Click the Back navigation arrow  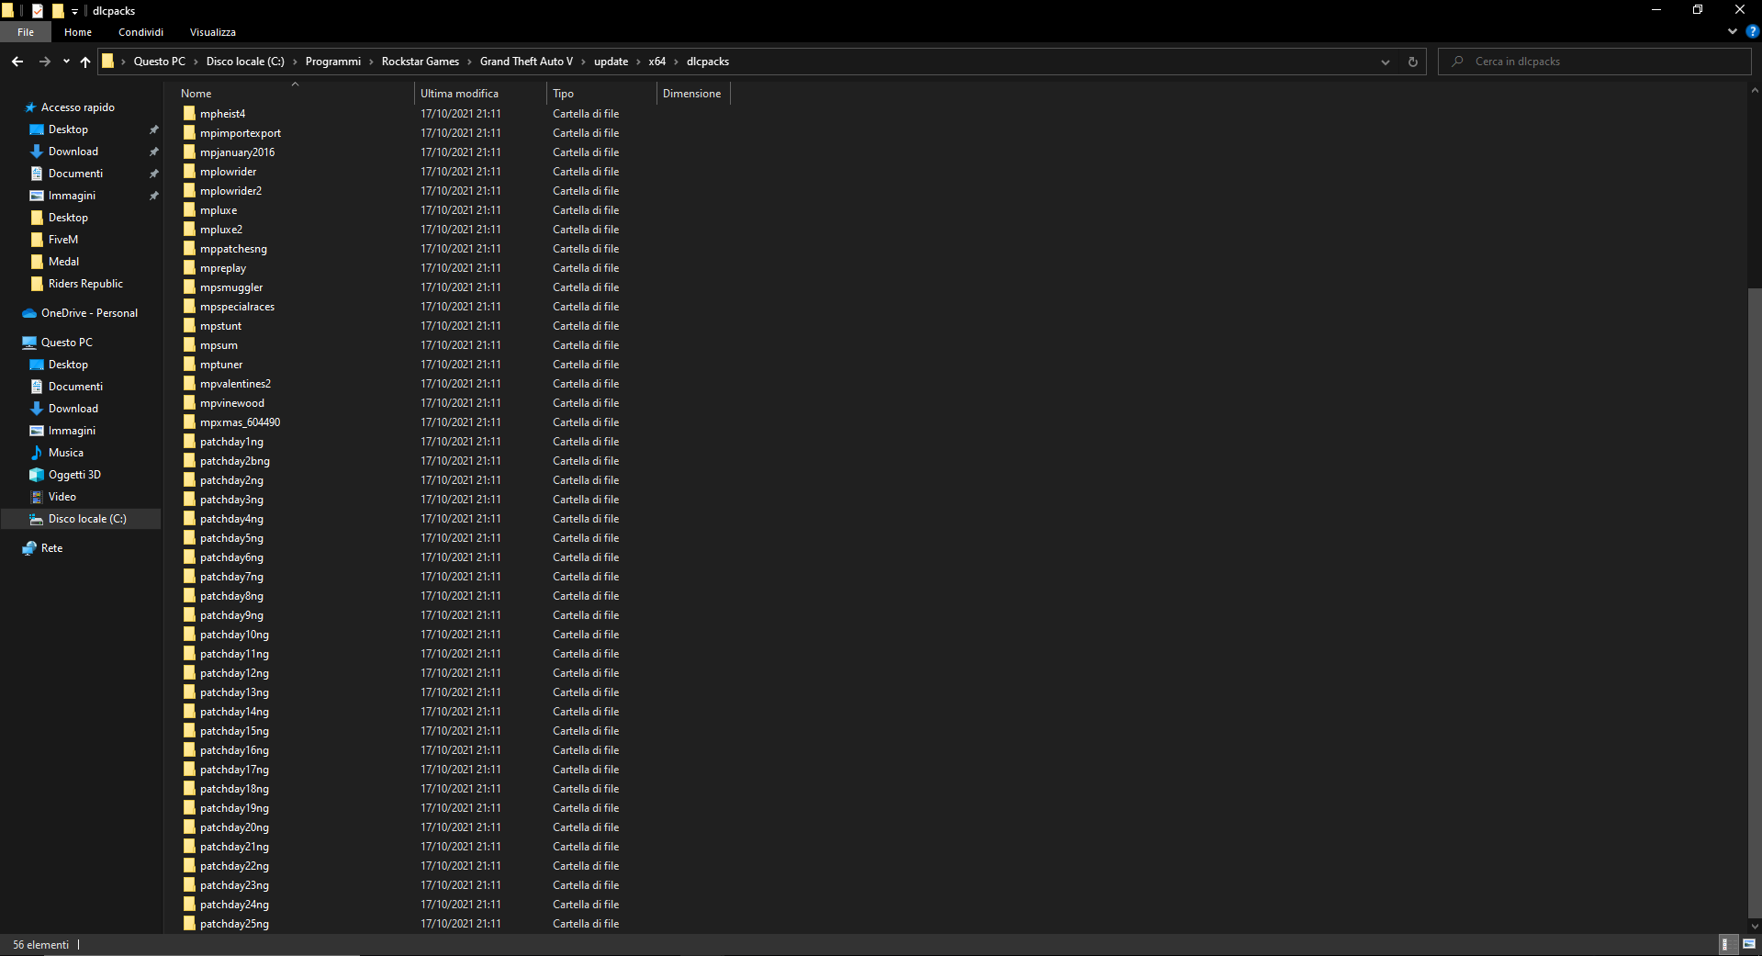click(x=17, y=62)
